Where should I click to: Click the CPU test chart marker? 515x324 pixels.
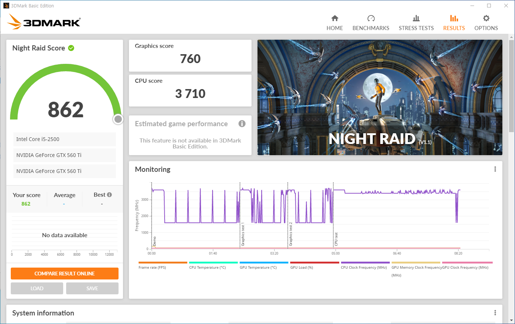click(x=336, y=239)
